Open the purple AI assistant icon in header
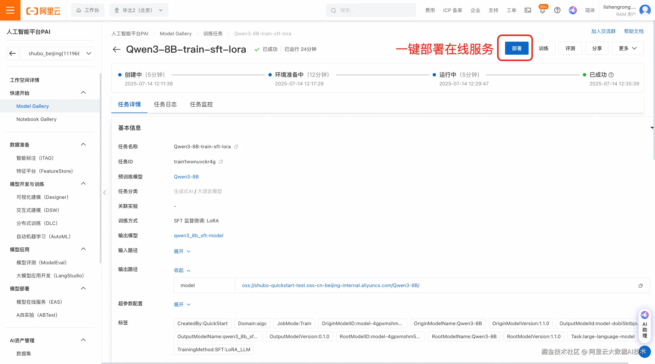The width and height of the screenshot is (655, 364). (573, 10)
